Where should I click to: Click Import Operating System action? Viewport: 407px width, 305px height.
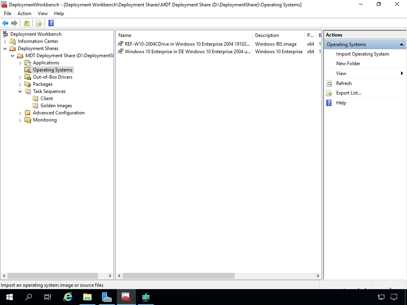coord(362,54)
